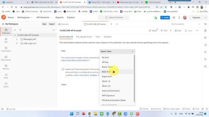The height and width of the screenshot is (117, 209).
Task: Open Learn more about authorization link
Action: (75, 60)
